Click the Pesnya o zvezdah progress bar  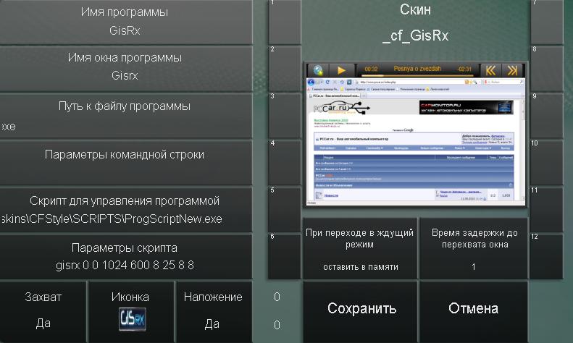[417, 75]
